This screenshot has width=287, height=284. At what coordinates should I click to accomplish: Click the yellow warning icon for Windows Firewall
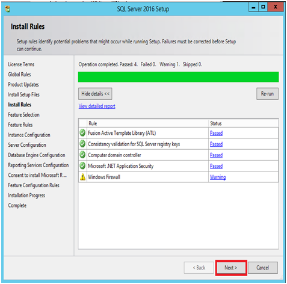pos(82,177)
